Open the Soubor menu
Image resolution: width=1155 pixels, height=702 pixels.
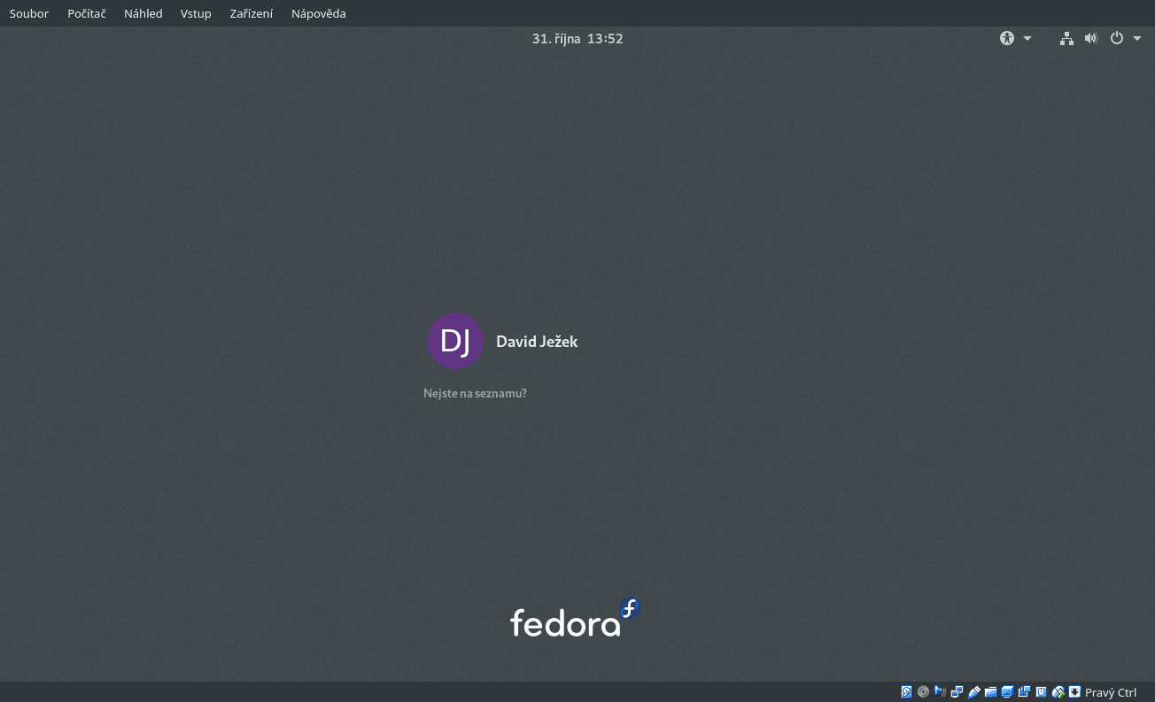[28, 13]
